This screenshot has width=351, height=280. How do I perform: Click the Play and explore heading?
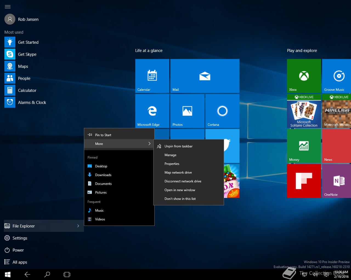(302, 51)
